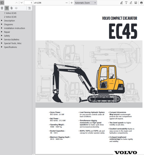Print the document using printer icon
The image size is (144, 155).
click(x=142, y=3)
